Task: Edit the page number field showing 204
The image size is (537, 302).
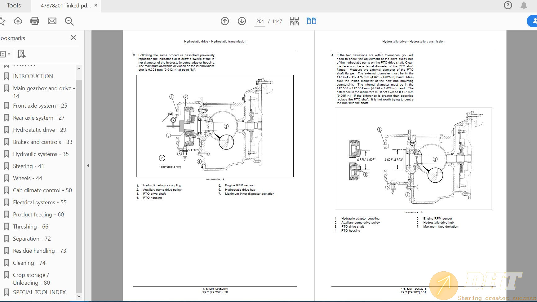Action: click(260, 21)
